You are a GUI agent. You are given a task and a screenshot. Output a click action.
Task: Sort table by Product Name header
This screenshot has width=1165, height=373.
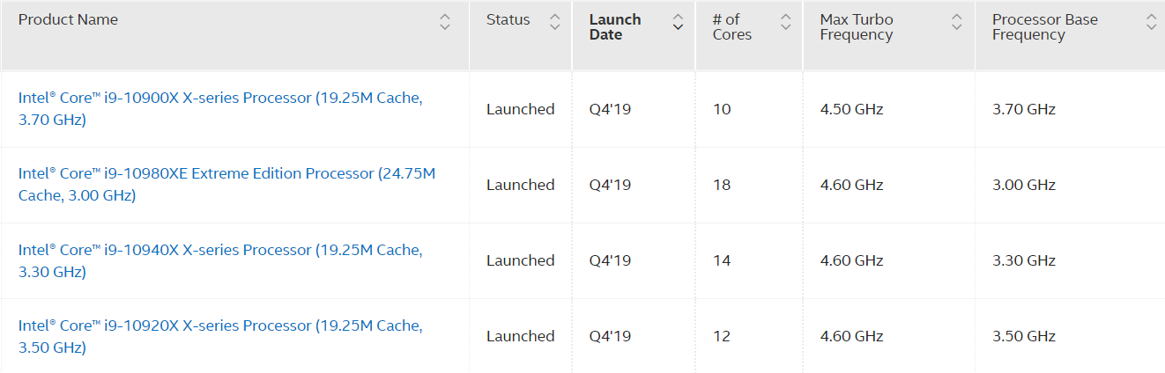(x=68, y=19)
